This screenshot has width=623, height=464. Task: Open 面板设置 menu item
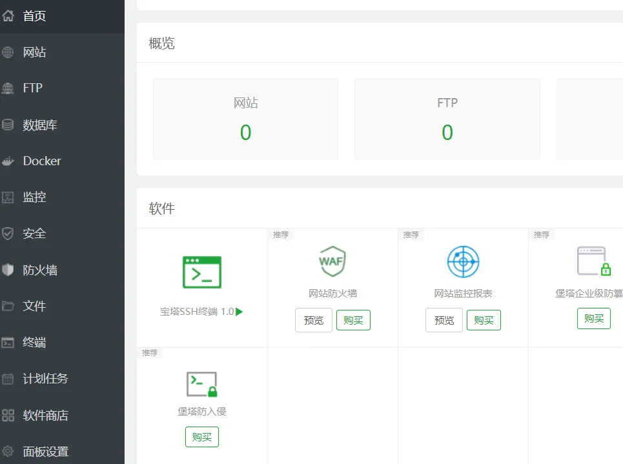click(46, 451)
